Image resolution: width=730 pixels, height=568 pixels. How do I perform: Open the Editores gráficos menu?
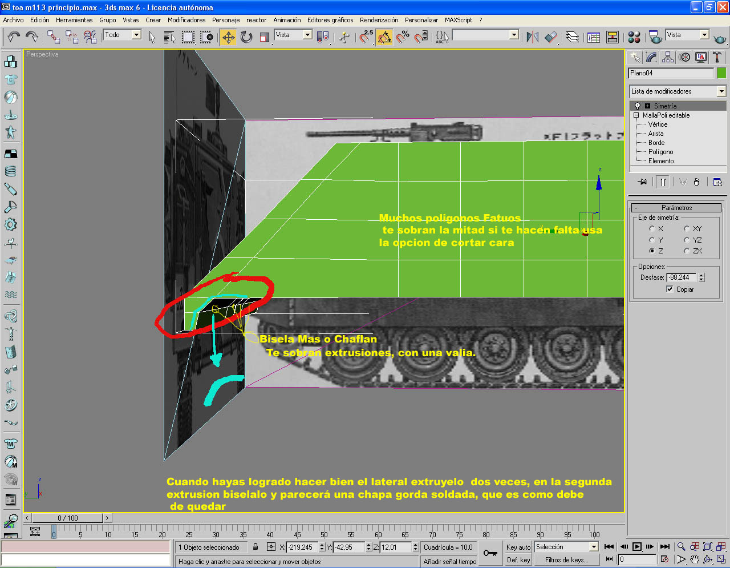click(x=330, y=20)
